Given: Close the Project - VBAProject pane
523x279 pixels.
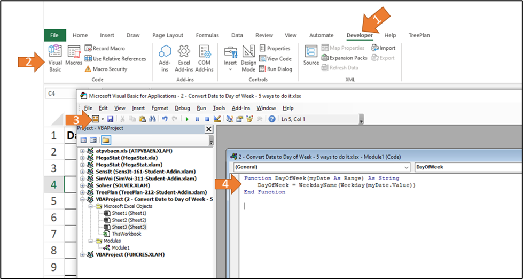Looking at the screenshot, I should 209,129.
